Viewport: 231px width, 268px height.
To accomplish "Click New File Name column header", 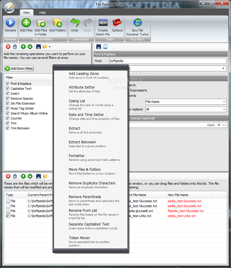I will (189, 195).
